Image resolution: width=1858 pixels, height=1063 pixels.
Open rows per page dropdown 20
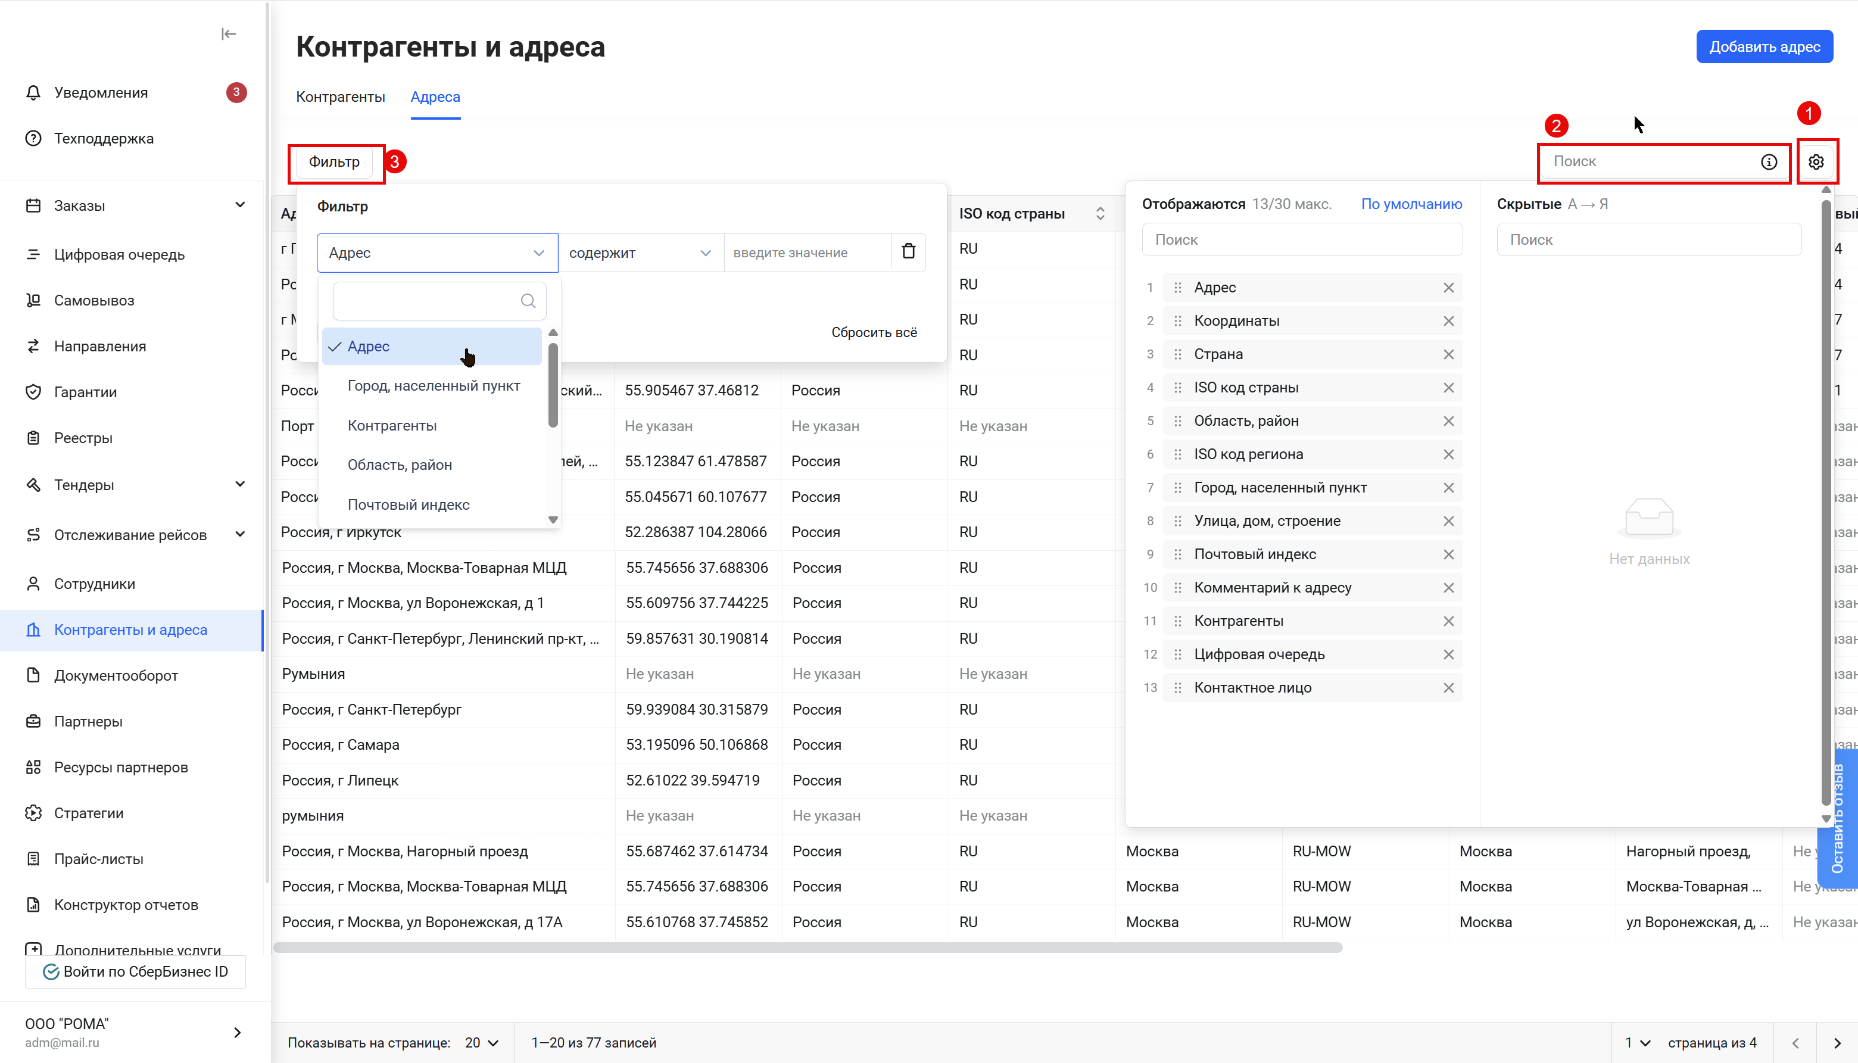pyautogui.click(x=482, y=1043)
